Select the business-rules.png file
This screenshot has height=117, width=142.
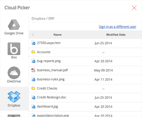[85, 79]
